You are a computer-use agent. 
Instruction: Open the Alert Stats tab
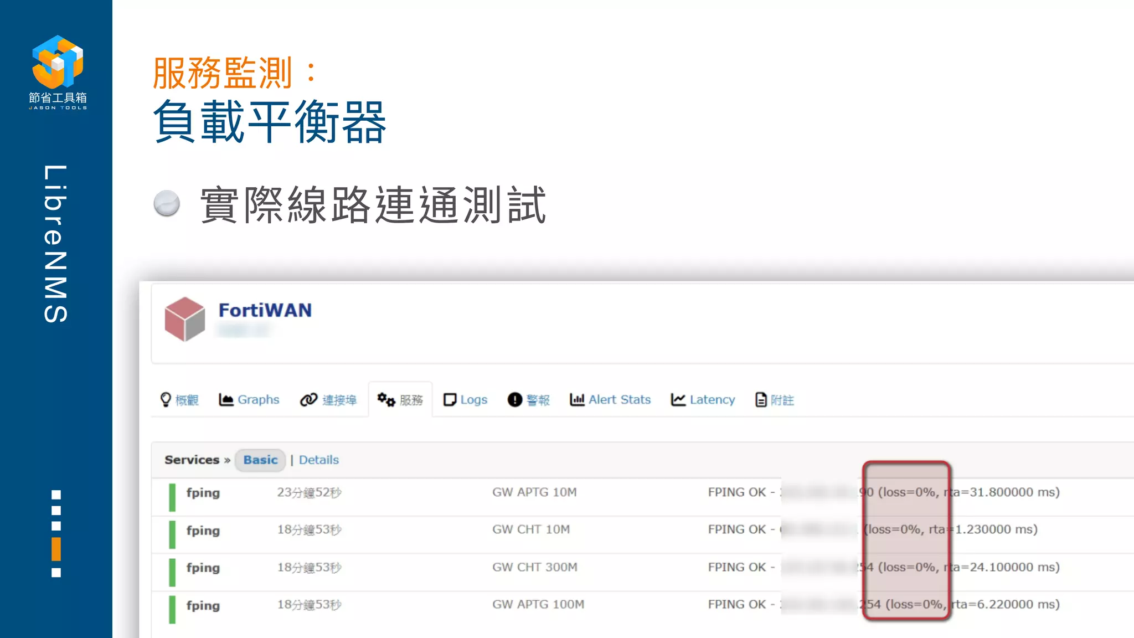[x=620, y=399]
